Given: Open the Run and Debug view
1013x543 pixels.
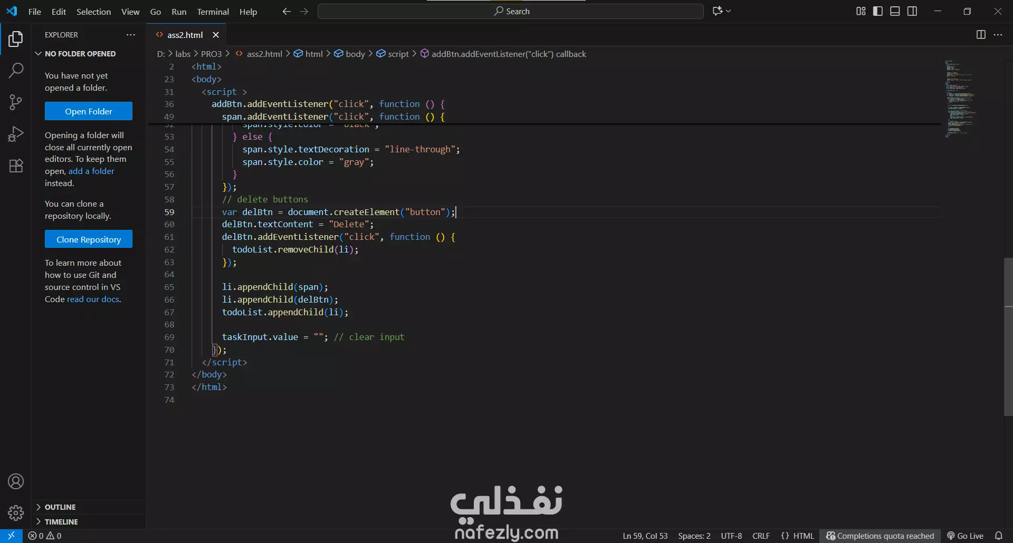Looking at the screenshot, I should [x=16, y=134].
